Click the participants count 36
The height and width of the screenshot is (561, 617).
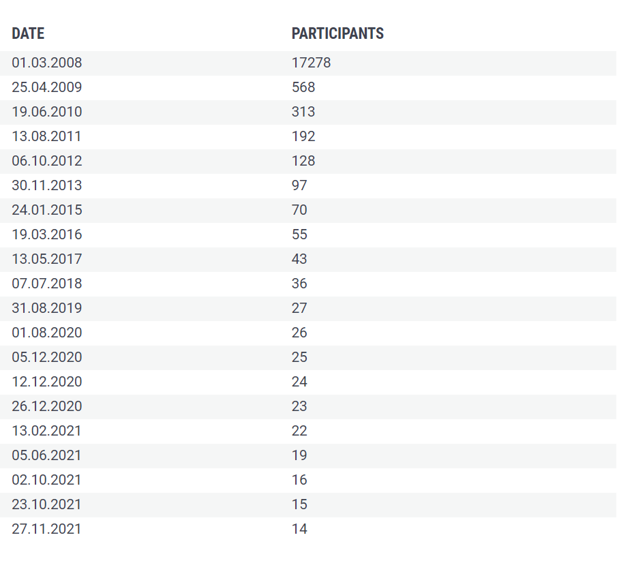point(299,284)
